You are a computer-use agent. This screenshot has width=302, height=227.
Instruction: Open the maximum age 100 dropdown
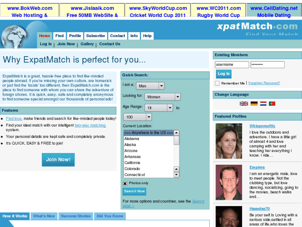137,117
